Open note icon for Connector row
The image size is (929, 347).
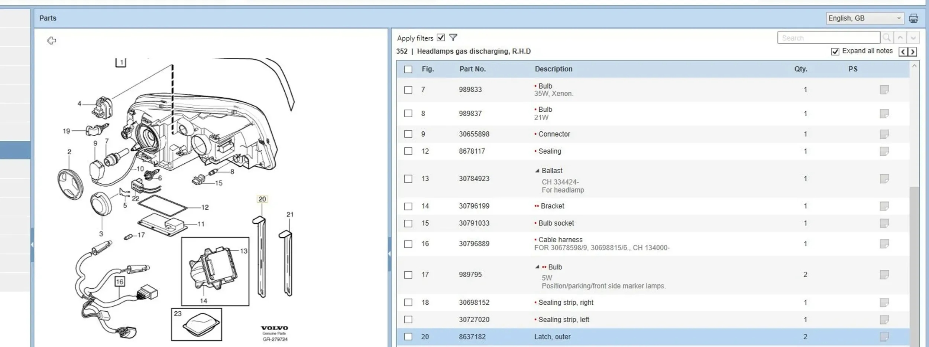coord(884,134)
